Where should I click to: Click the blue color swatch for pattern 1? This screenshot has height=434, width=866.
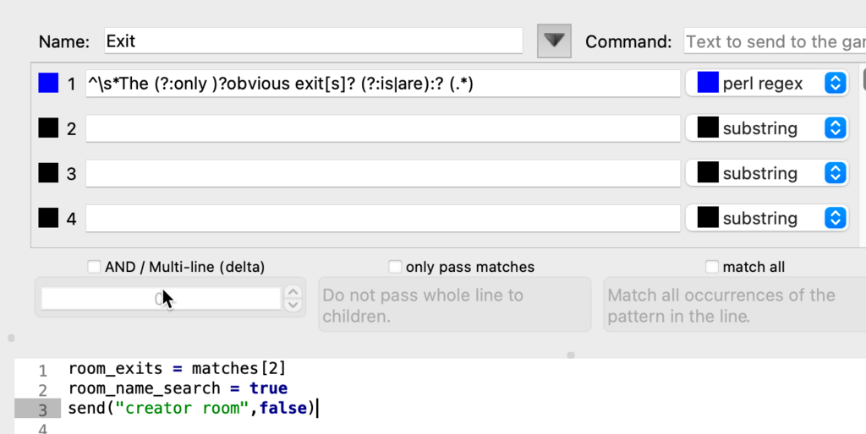point(49,84)
